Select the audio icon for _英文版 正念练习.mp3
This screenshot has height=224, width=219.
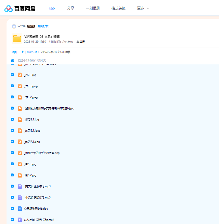pyautogui.click(x=20, y=186)
